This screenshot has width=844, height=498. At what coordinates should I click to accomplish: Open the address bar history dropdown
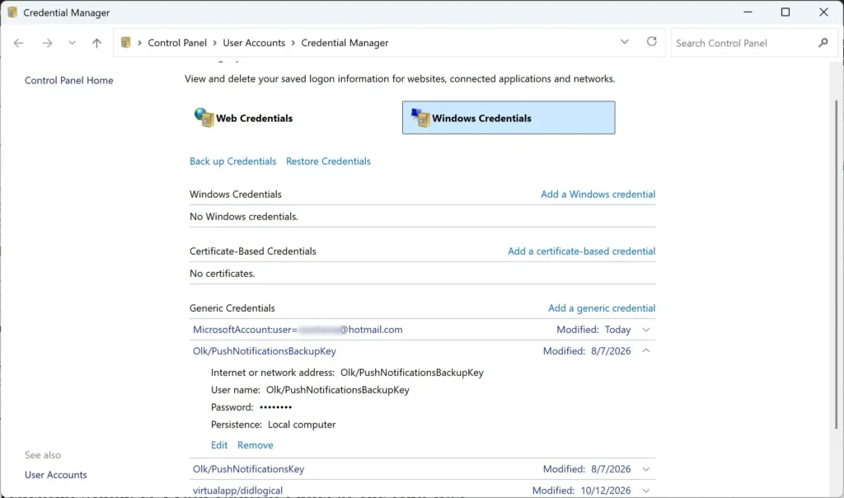pos(625,42)
